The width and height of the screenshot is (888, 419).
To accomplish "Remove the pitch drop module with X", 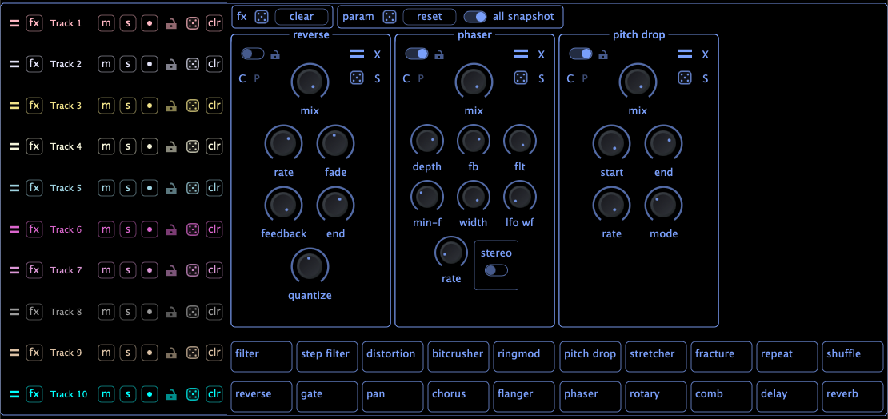I will [x=706, y=54].
